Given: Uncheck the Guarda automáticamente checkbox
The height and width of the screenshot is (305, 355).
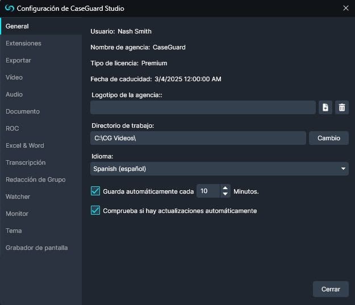Looking at the screenshot, I should (x=95, y=191).
